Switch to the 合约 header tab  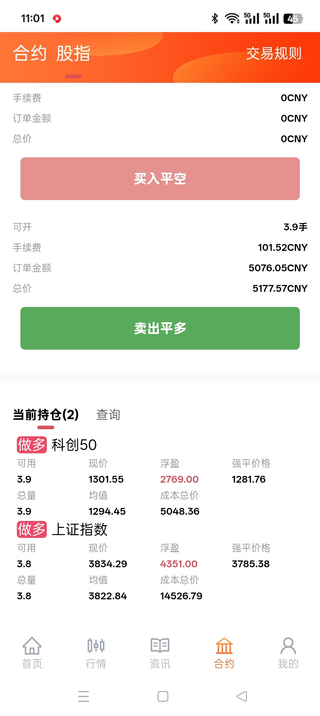pyautogui.click(x=30, y=53)
